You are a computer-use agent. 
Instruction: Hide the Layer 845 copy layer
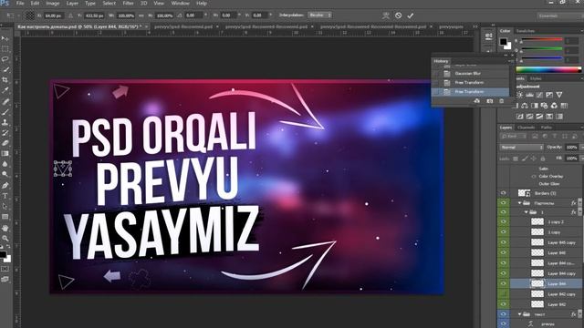point(503,242)
